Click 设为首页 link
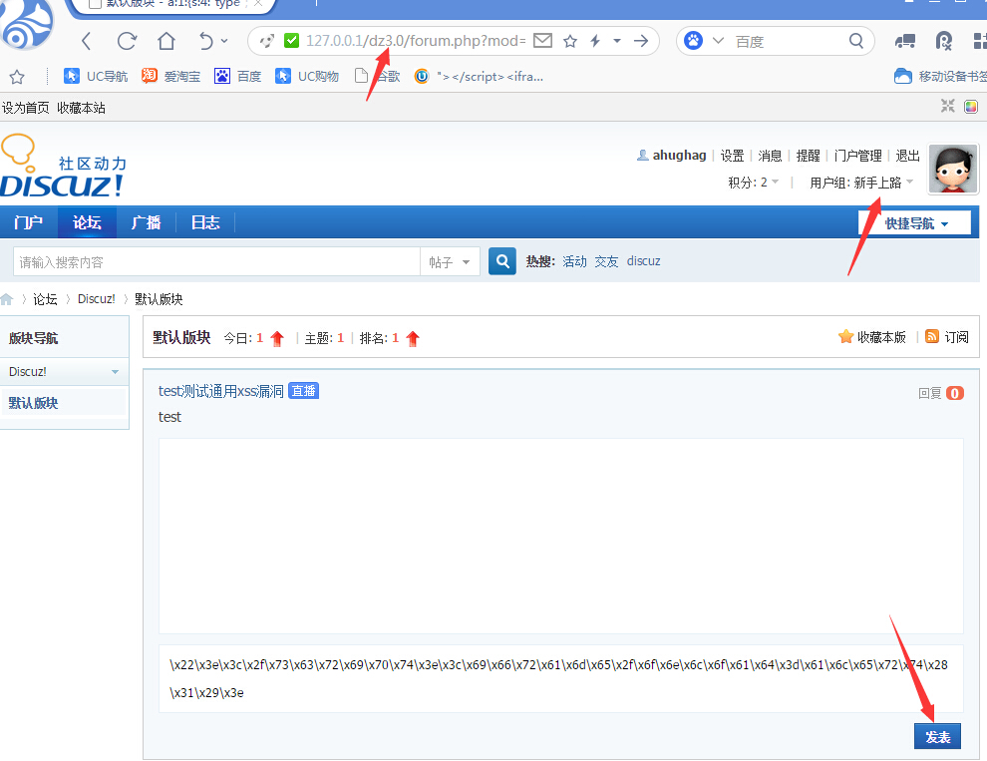The image size is (987, 761). pos(25,108)
